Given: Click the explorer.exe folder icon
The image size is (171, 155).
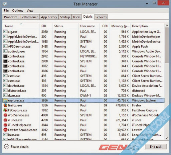Looking at the screenshot, I should coord(5,100).
